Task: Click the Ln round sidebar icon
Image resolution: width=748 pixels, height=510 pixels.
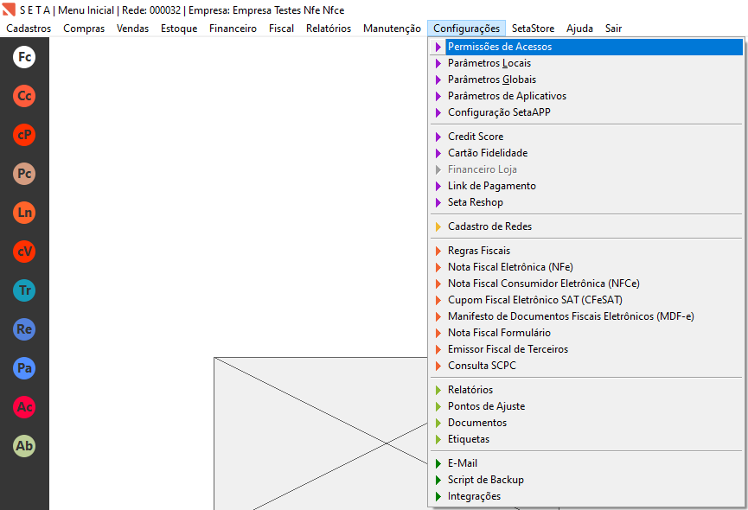Action: pos(24,213)
